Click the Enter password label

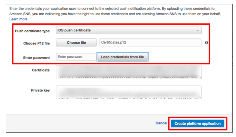37,57
